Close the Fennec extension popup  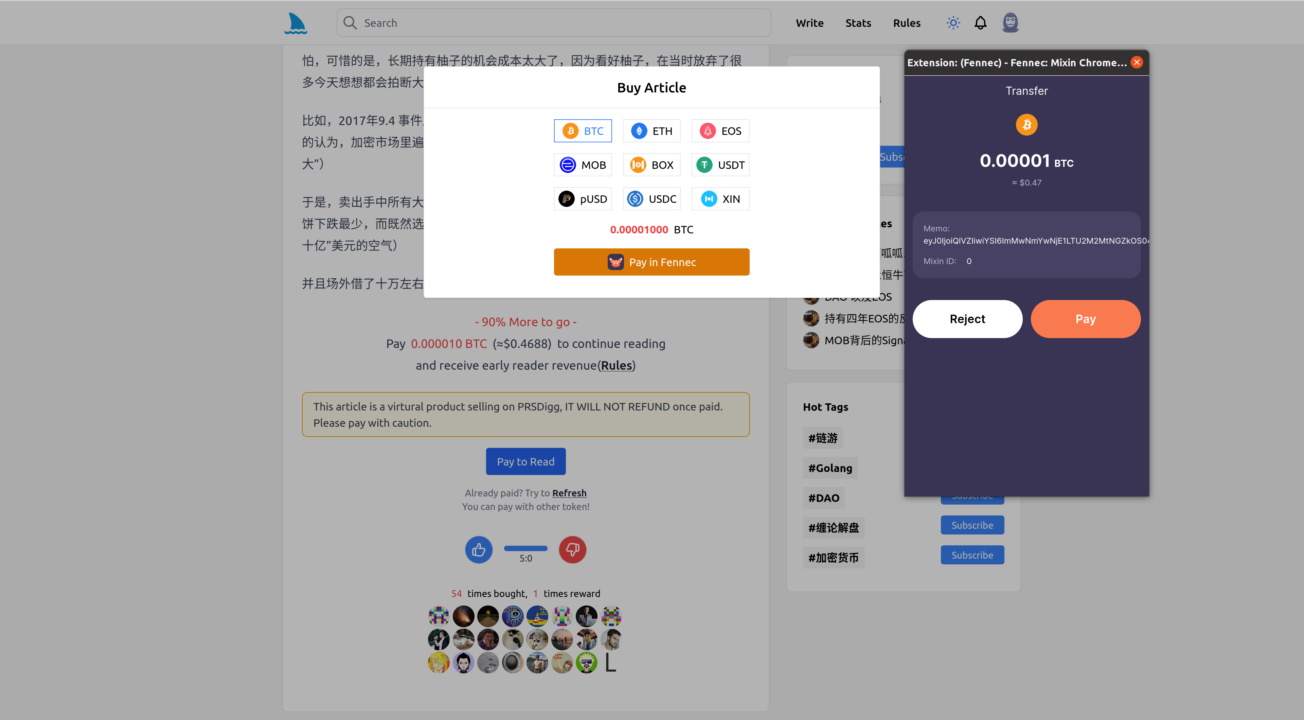[1137, 62]
